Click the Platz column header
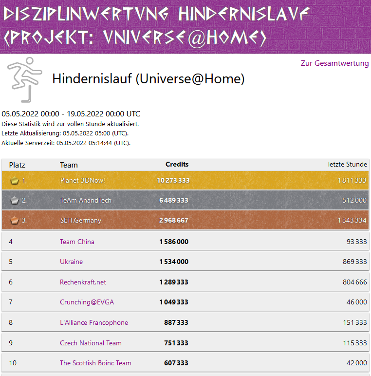This screenshot has width=371, height=376. point(17,165)
